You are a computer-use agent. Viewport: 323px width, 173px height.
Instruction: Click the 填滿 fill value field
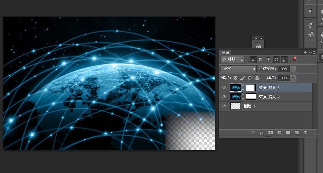click(x=284, y=78)
